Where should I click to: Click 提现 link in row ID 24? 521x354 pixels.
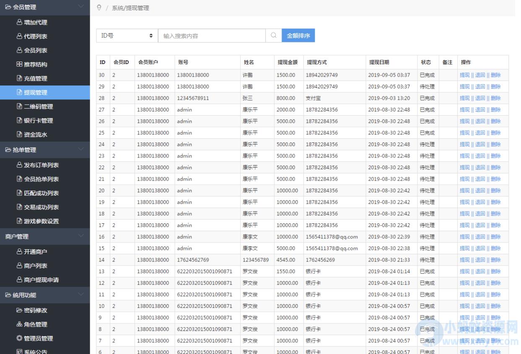464,145
